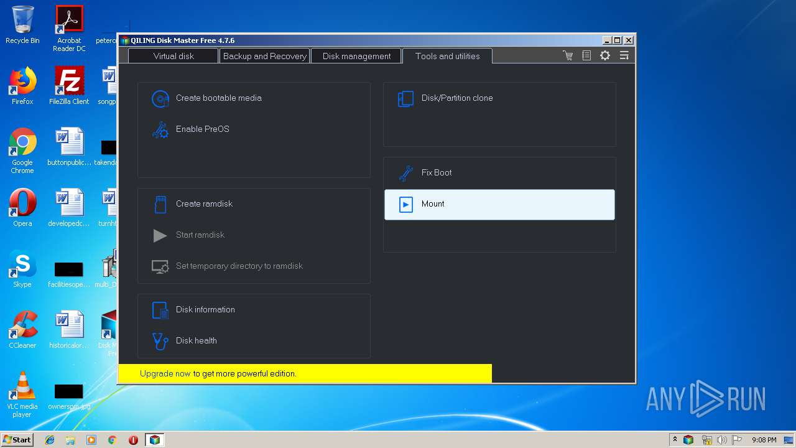Open Opera from the taskbar
The image size is (796, 448).
(133, 440)
